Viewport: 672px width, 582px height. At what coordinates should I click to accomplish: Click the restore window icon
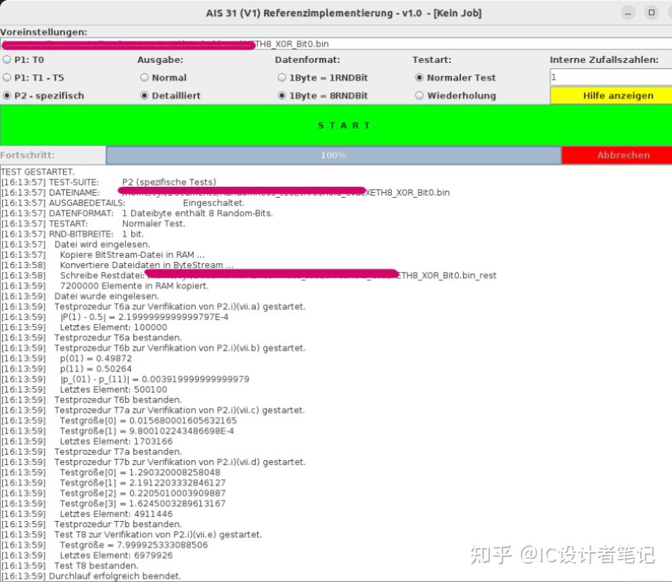click(651, 12)
